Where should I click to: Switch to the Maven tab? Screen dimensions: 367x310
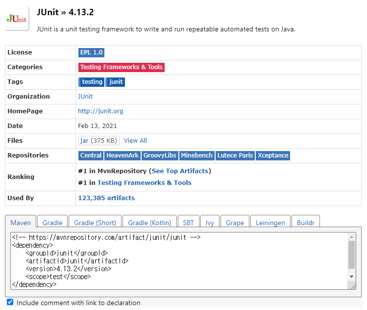21,222
